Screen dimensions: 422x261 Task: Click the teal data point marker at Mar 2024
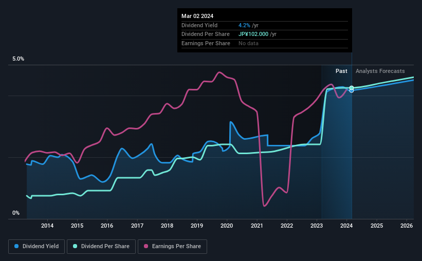click(352, 88)
